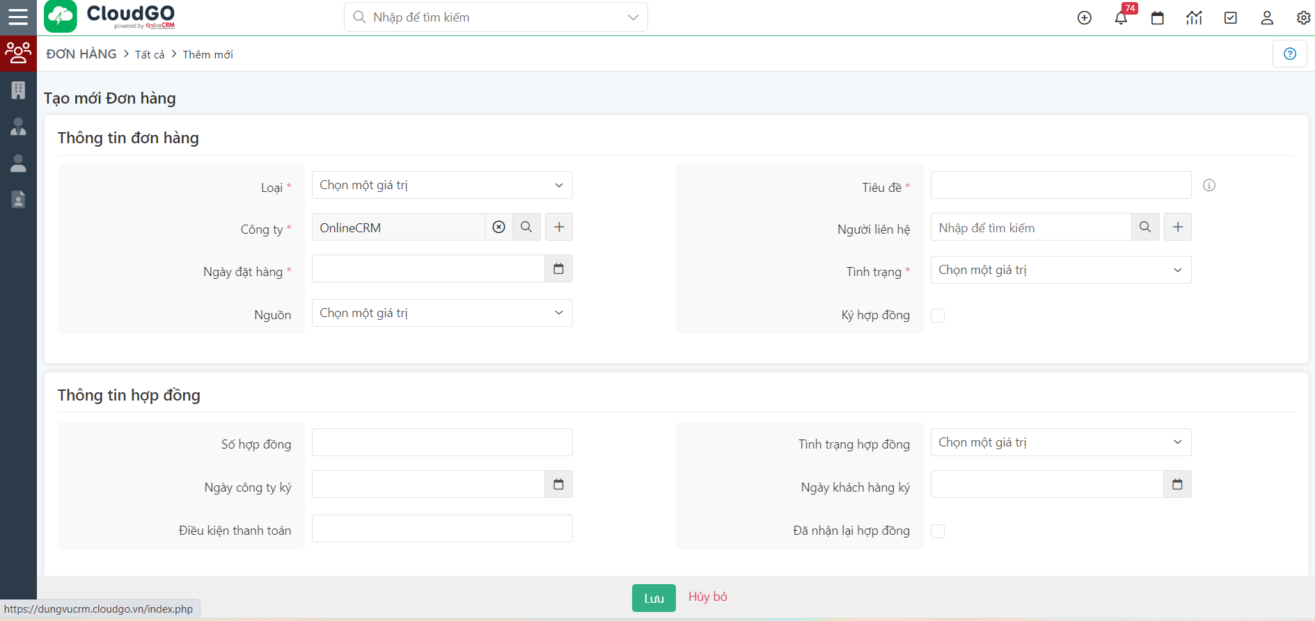Click the help question mark icon
This screenshot has width=1315, height=621.
pos(1289,54)
